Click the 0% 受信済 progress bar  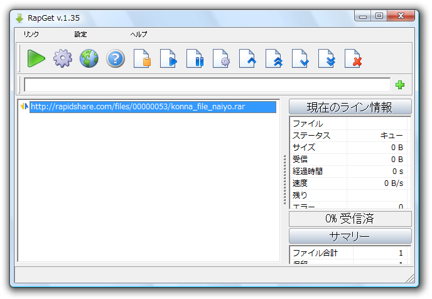coord(350,219)
